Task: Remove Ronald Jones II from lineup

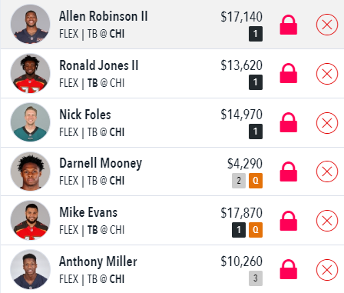Action: click(327, 74)
